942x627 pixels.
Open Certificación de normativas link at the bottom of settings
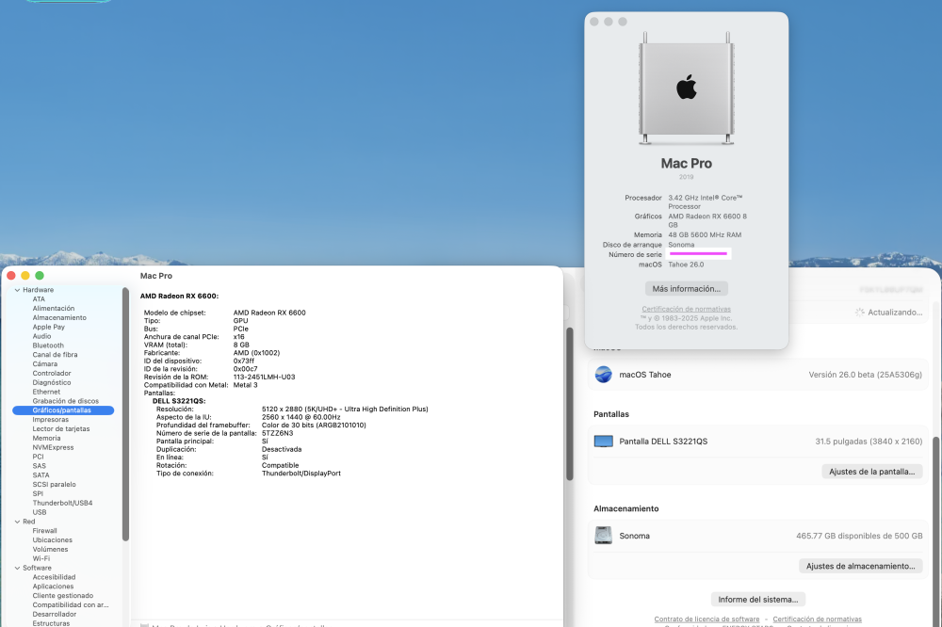point(817,619)
